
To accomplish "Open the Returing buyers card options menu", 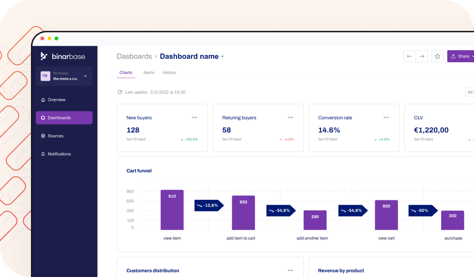I will pyautogui.click(x=290, y=117).
